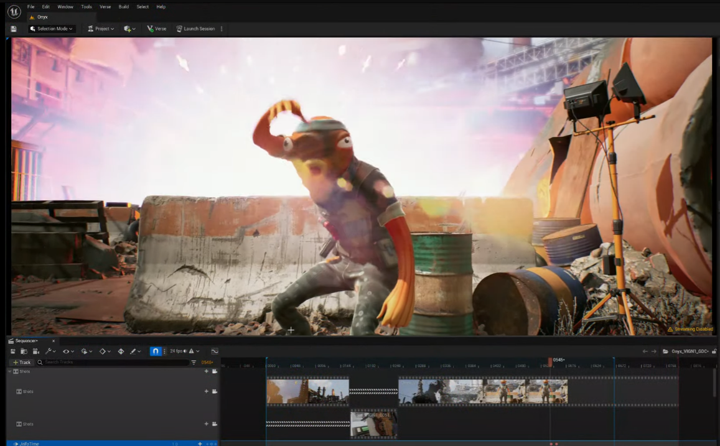Collapse the top Shots track expander arrow
720x446 pixels.
tap(9, 371)
